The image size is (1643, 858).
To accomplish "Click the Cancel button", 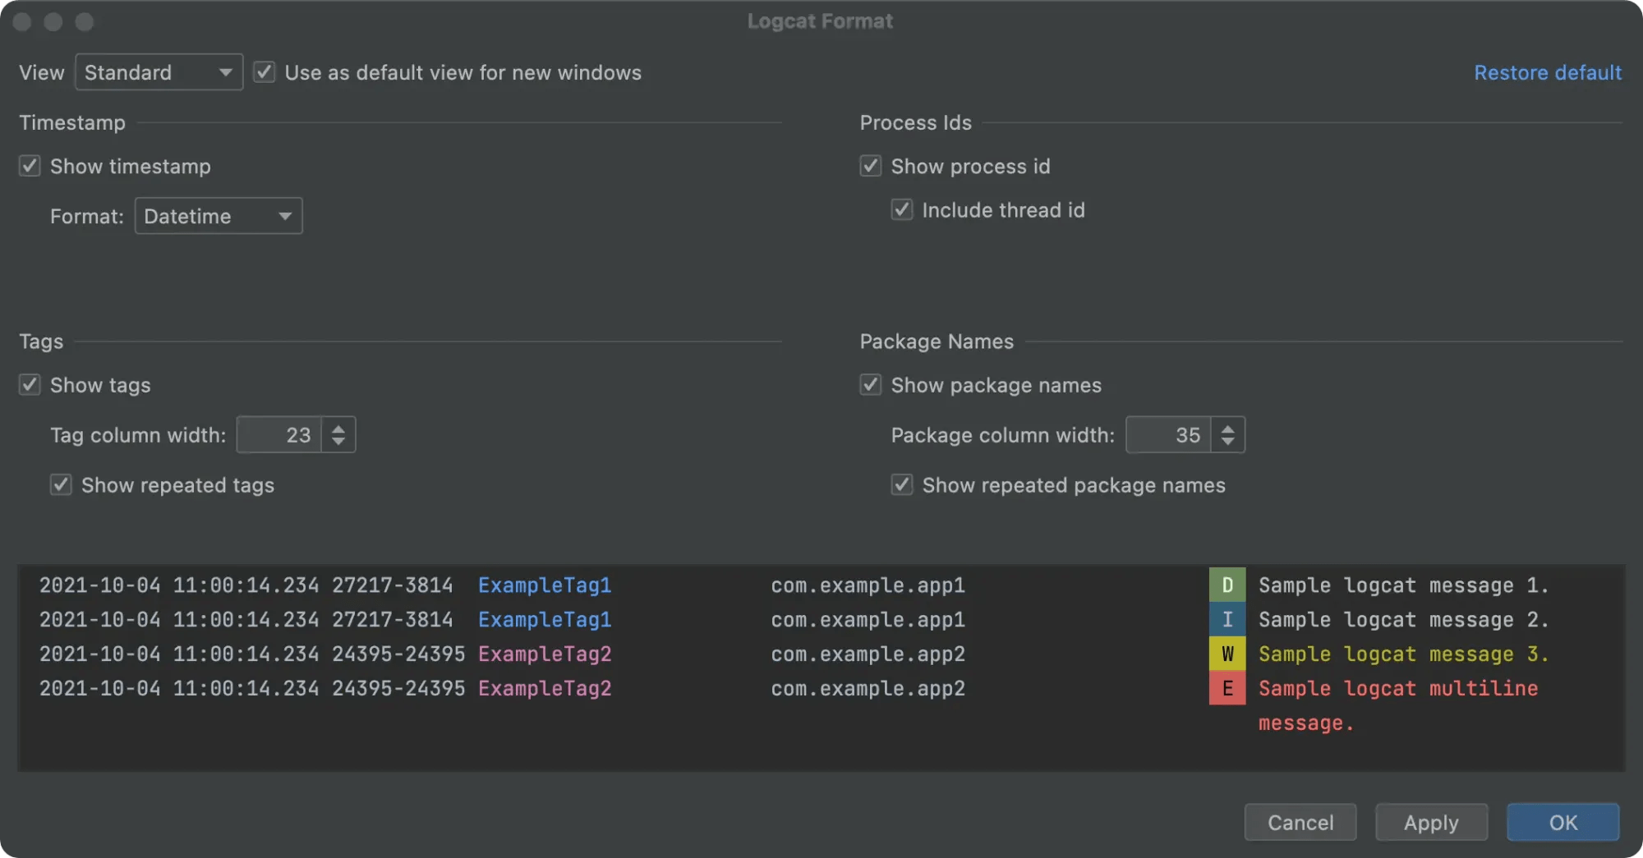I will point(1300,822).
